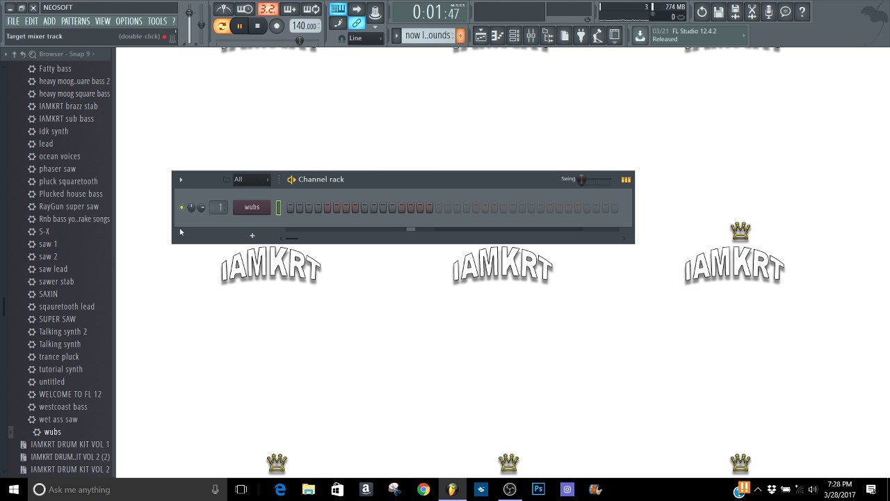Open the FILE menu
890x501 pixels.
[x=13, y=22]
